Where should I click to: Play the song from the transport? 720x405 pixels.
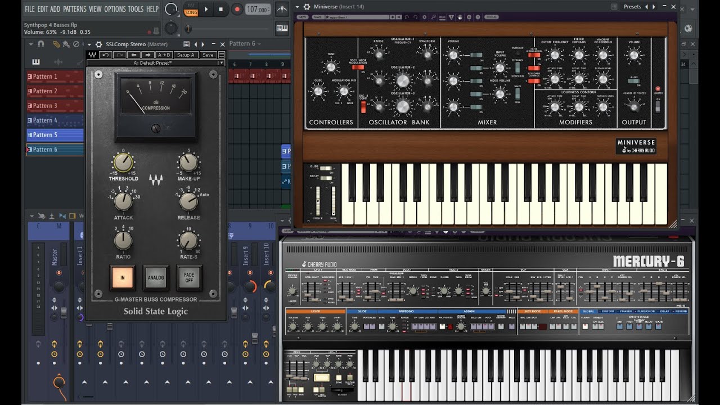pyautogui.click(x=206, y=9)
